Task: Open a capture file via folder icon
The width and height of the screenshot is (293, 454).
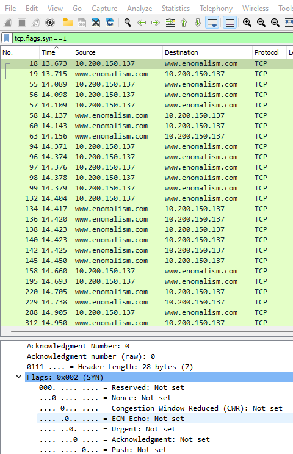Action: click(68, 23)
